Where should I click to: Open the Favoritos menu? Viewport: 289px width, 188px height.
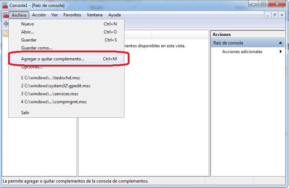coord(72,15)
